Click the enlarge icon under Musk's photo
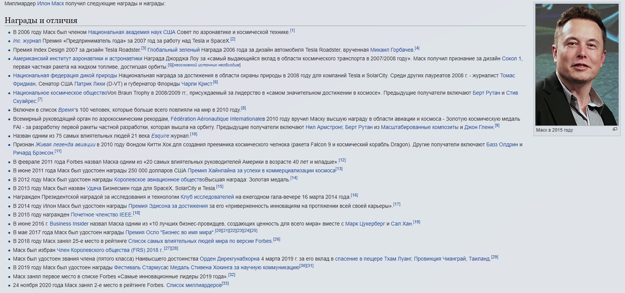Viewport: 625px width, 293px height. 615,129
